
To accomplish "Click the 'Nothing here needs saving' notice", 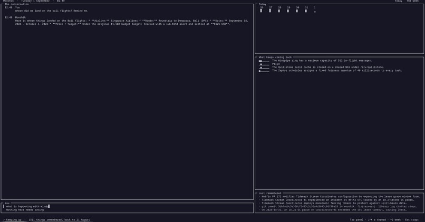I will pyautogui.click(x=25, y=210).
